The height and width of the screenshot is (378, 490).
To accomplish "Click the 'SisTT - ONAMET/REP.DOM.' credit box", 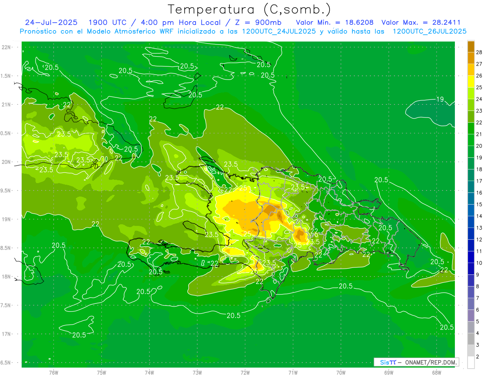I will 416,362.
